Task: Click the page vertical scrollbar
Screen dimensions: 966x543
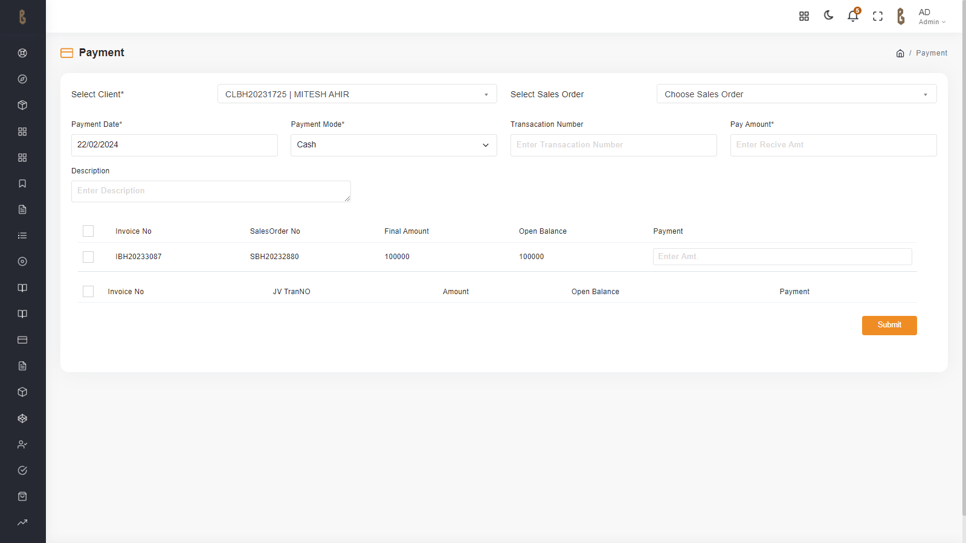Action: [x=964, y=258]
